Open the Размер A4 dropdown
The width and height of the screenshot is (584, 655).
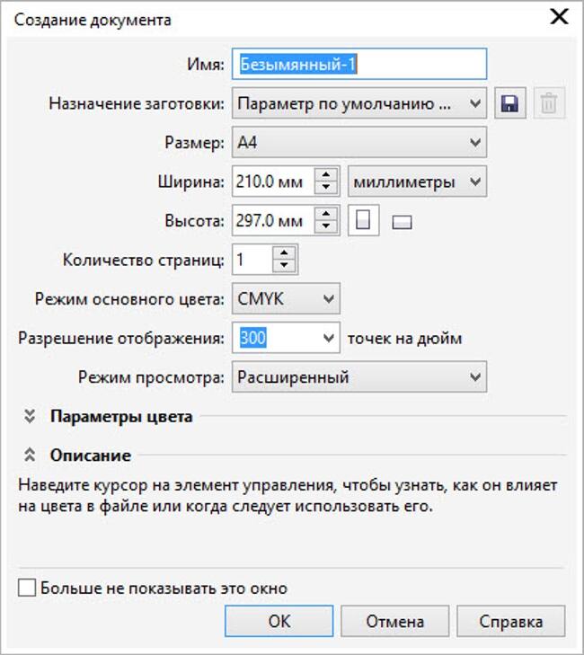pos(359,142)
